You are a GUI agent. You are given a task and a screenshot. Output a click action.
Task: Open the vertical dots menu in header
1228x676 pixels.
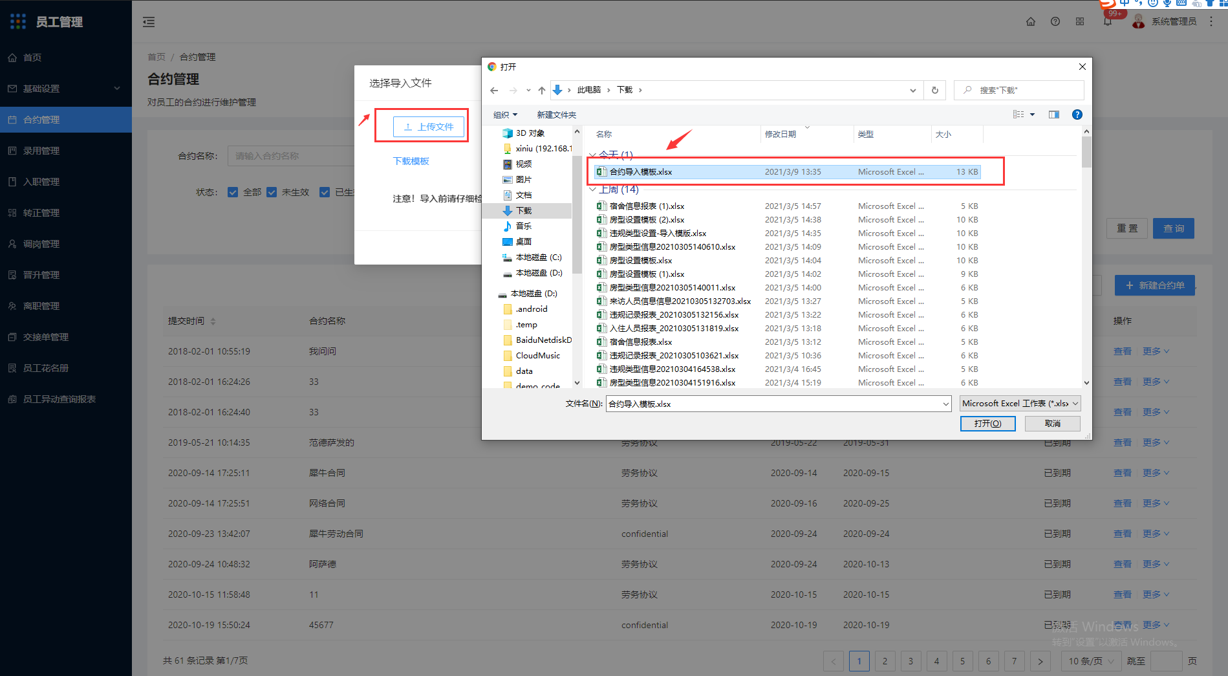(1211, 21)
